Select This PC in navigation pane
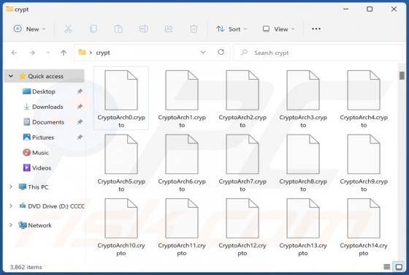 point(34,187)
